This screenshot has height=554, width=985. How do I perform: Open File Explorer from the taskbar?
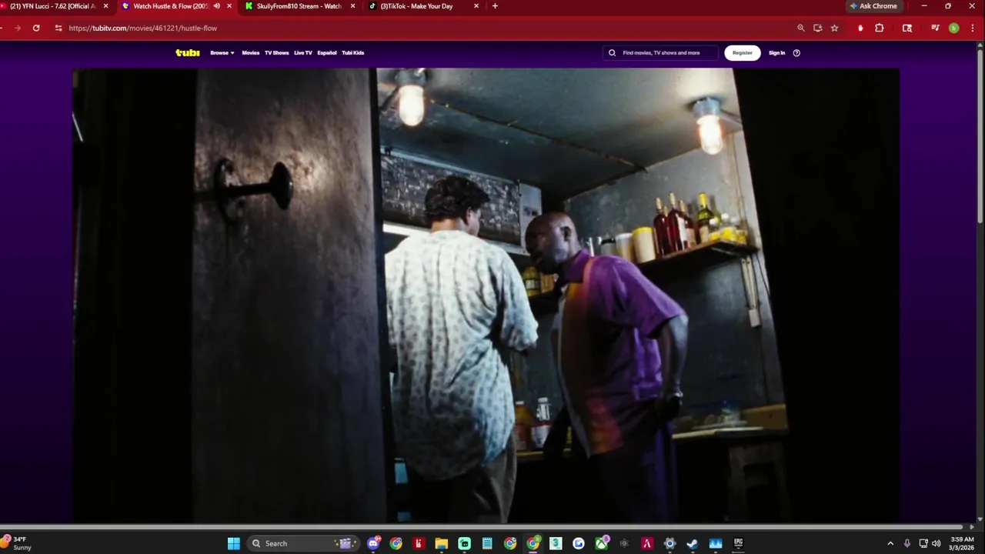(x=441, y=543)
